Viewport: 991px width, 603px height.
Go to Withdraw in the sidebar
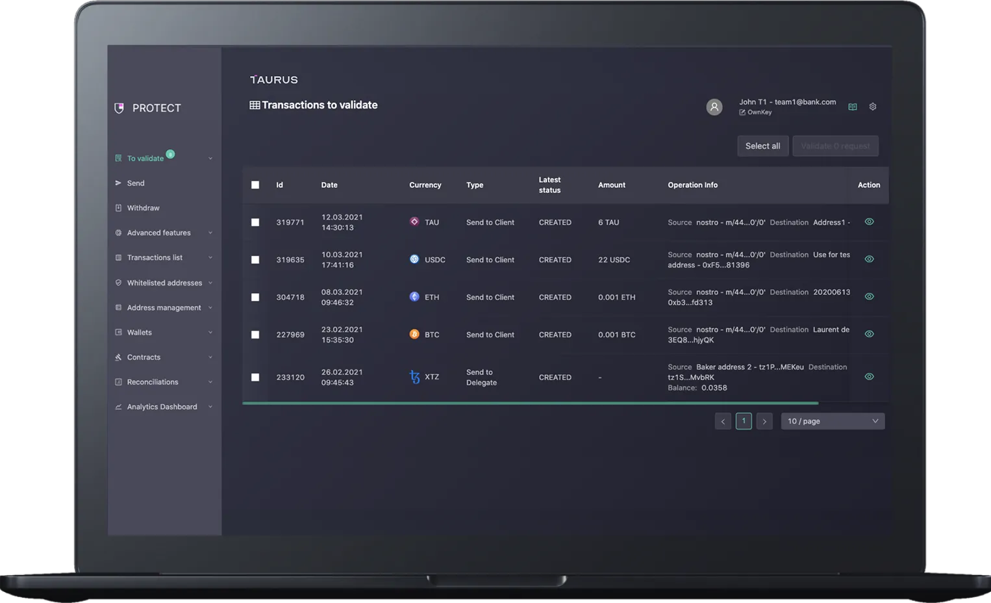pyautogui.click(x=143, y=208)
